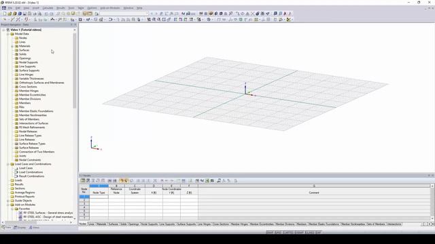Image resolution: width=435 pixels, height=244 pixels.
Task: Open the Help menu
Action: (x=139, y=8)
